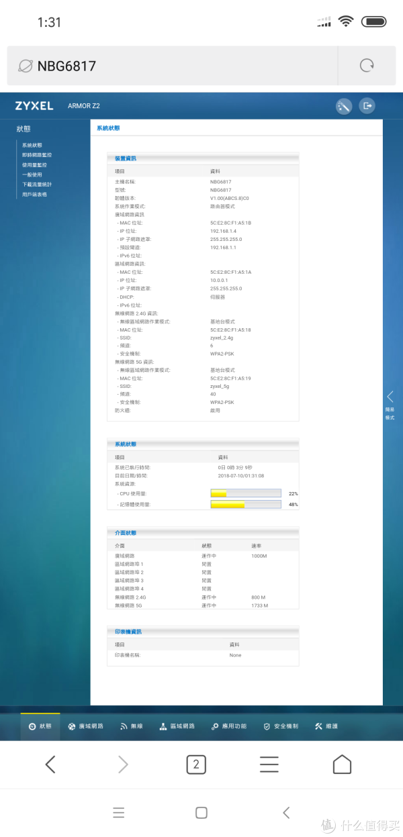Click the 1733 M wireless rate value
Viewport: 403px width, 837px height.
pyautogui.click(x=260, y=605)
